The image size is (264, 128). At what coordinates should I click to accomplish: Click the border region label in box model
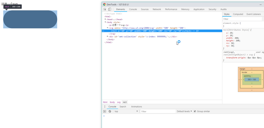[x=245, y=72]
